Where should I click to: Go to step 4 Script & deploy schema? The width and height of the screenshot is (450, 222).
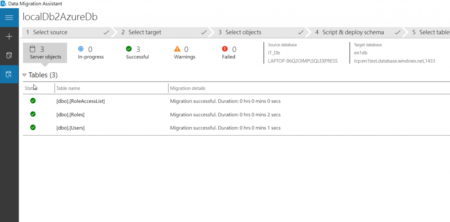point(357,32)
